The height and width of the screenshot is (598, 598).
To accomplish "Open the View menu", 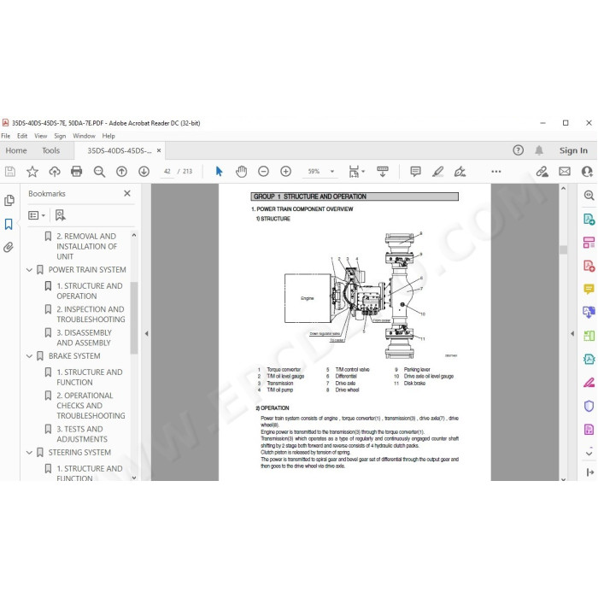I will (x=40, y=136).
